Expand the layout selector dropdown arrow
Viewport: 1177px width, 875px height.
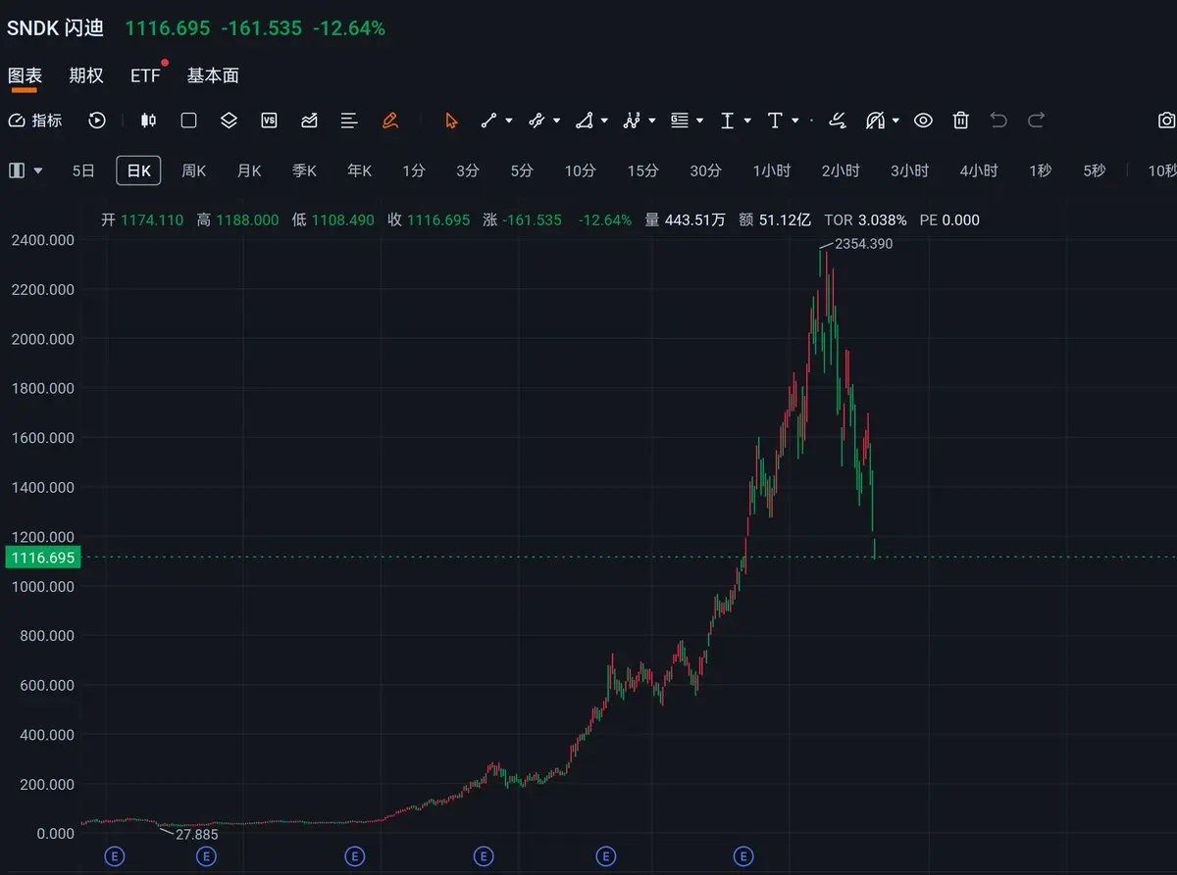38,170
